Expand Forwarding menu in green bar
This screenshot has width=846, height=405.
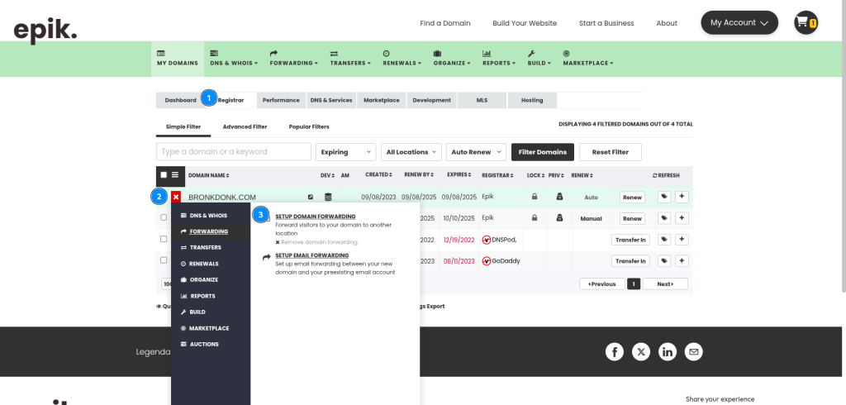point(293,59)
